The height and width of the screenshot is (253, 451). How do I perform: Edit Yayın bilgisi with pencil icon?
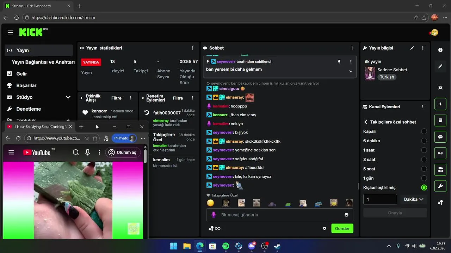[412, 48]
